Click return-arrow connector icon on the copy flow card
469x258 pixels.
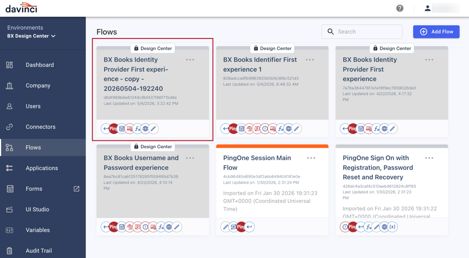coord(105,128)
